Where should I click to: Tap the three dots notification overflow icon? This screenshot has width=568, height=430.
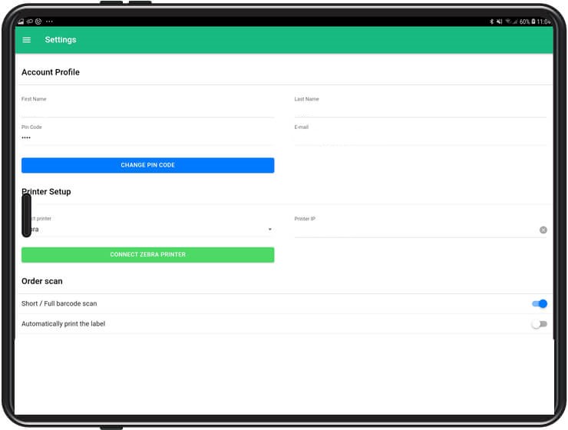[x=50, y=21]
